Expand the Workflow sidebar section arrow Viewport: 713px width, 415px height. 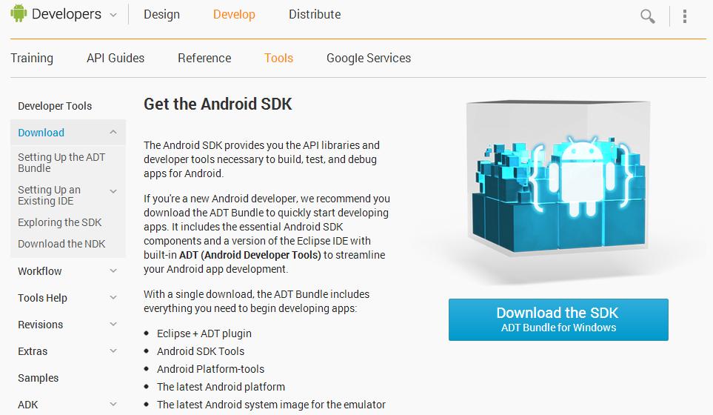(x=113, y=270)
